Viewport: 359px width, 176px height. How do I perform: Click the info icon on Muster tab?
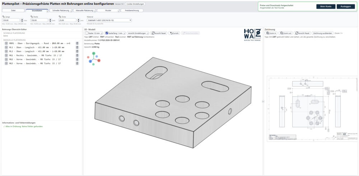pyautogui.click(x=119, y=11)
